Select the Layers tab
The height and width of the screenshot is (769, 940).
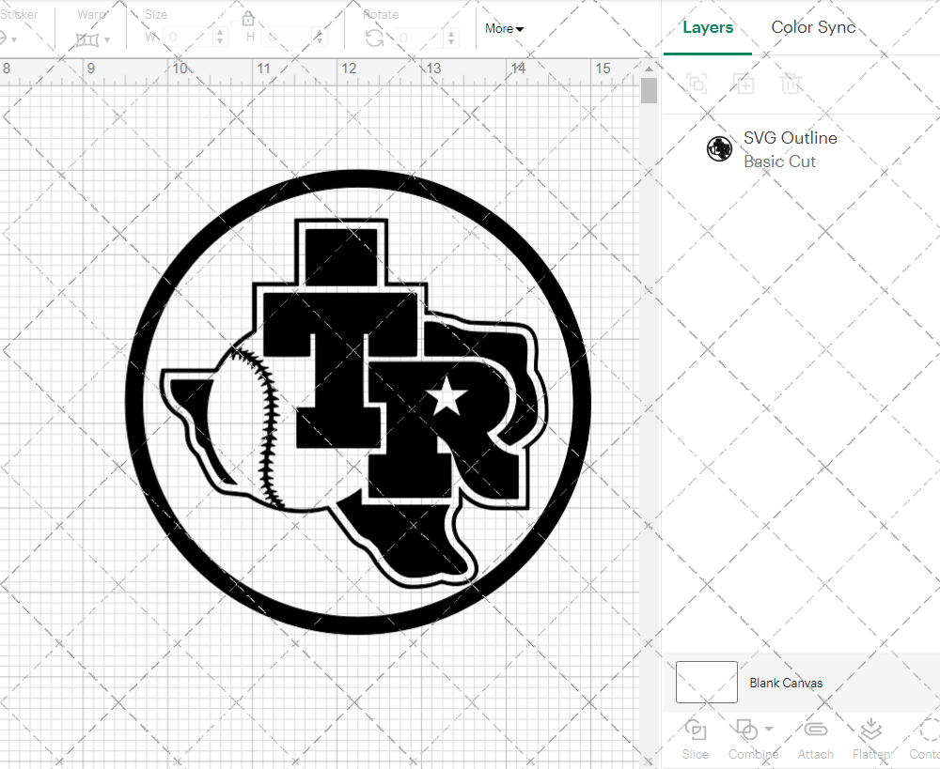[708, 27]
